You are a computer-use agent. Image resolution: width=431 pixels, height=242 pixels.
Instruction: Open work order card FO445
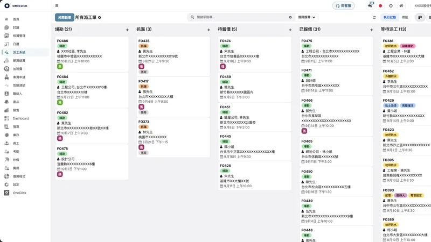(x=254, y=146)
